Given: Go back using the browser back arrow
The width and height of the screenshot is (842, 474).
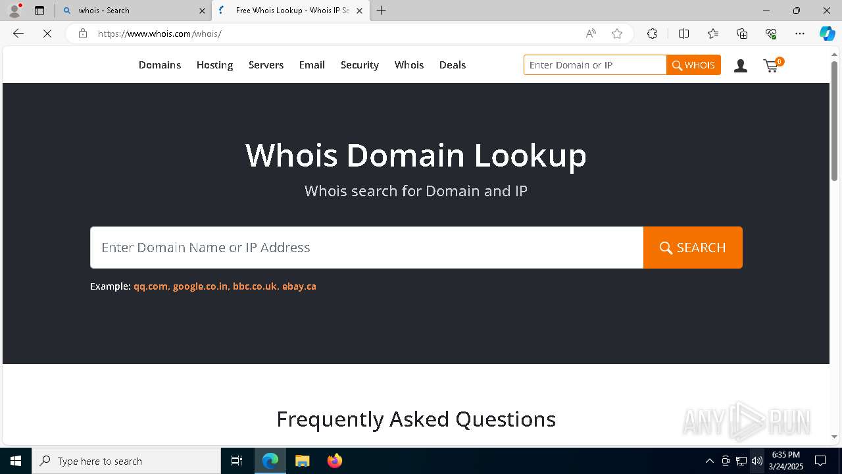Looking at the screenshot, I should click(x=18, y=34).
